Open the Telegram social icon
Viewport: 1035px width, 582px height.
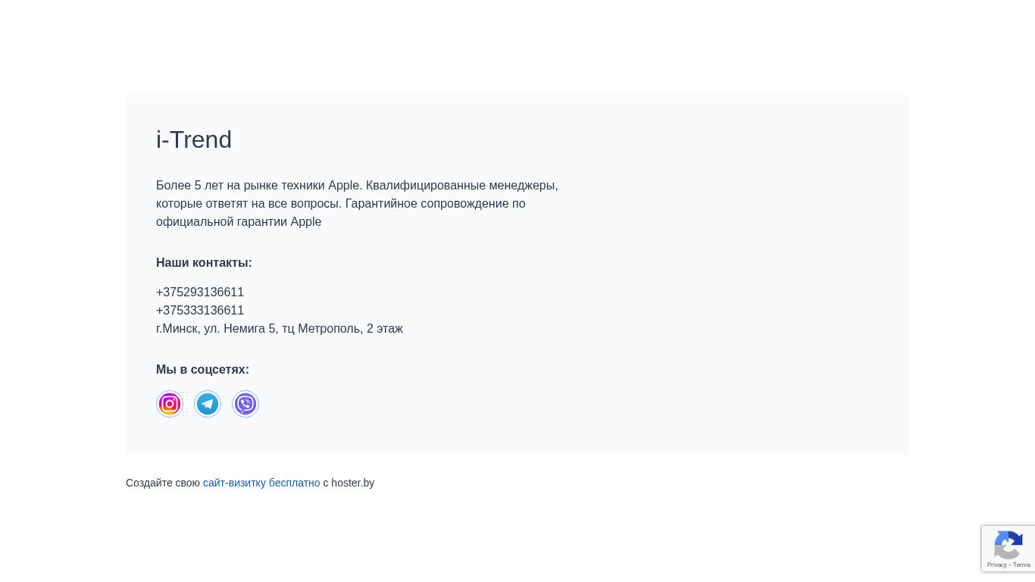point(208,404)
